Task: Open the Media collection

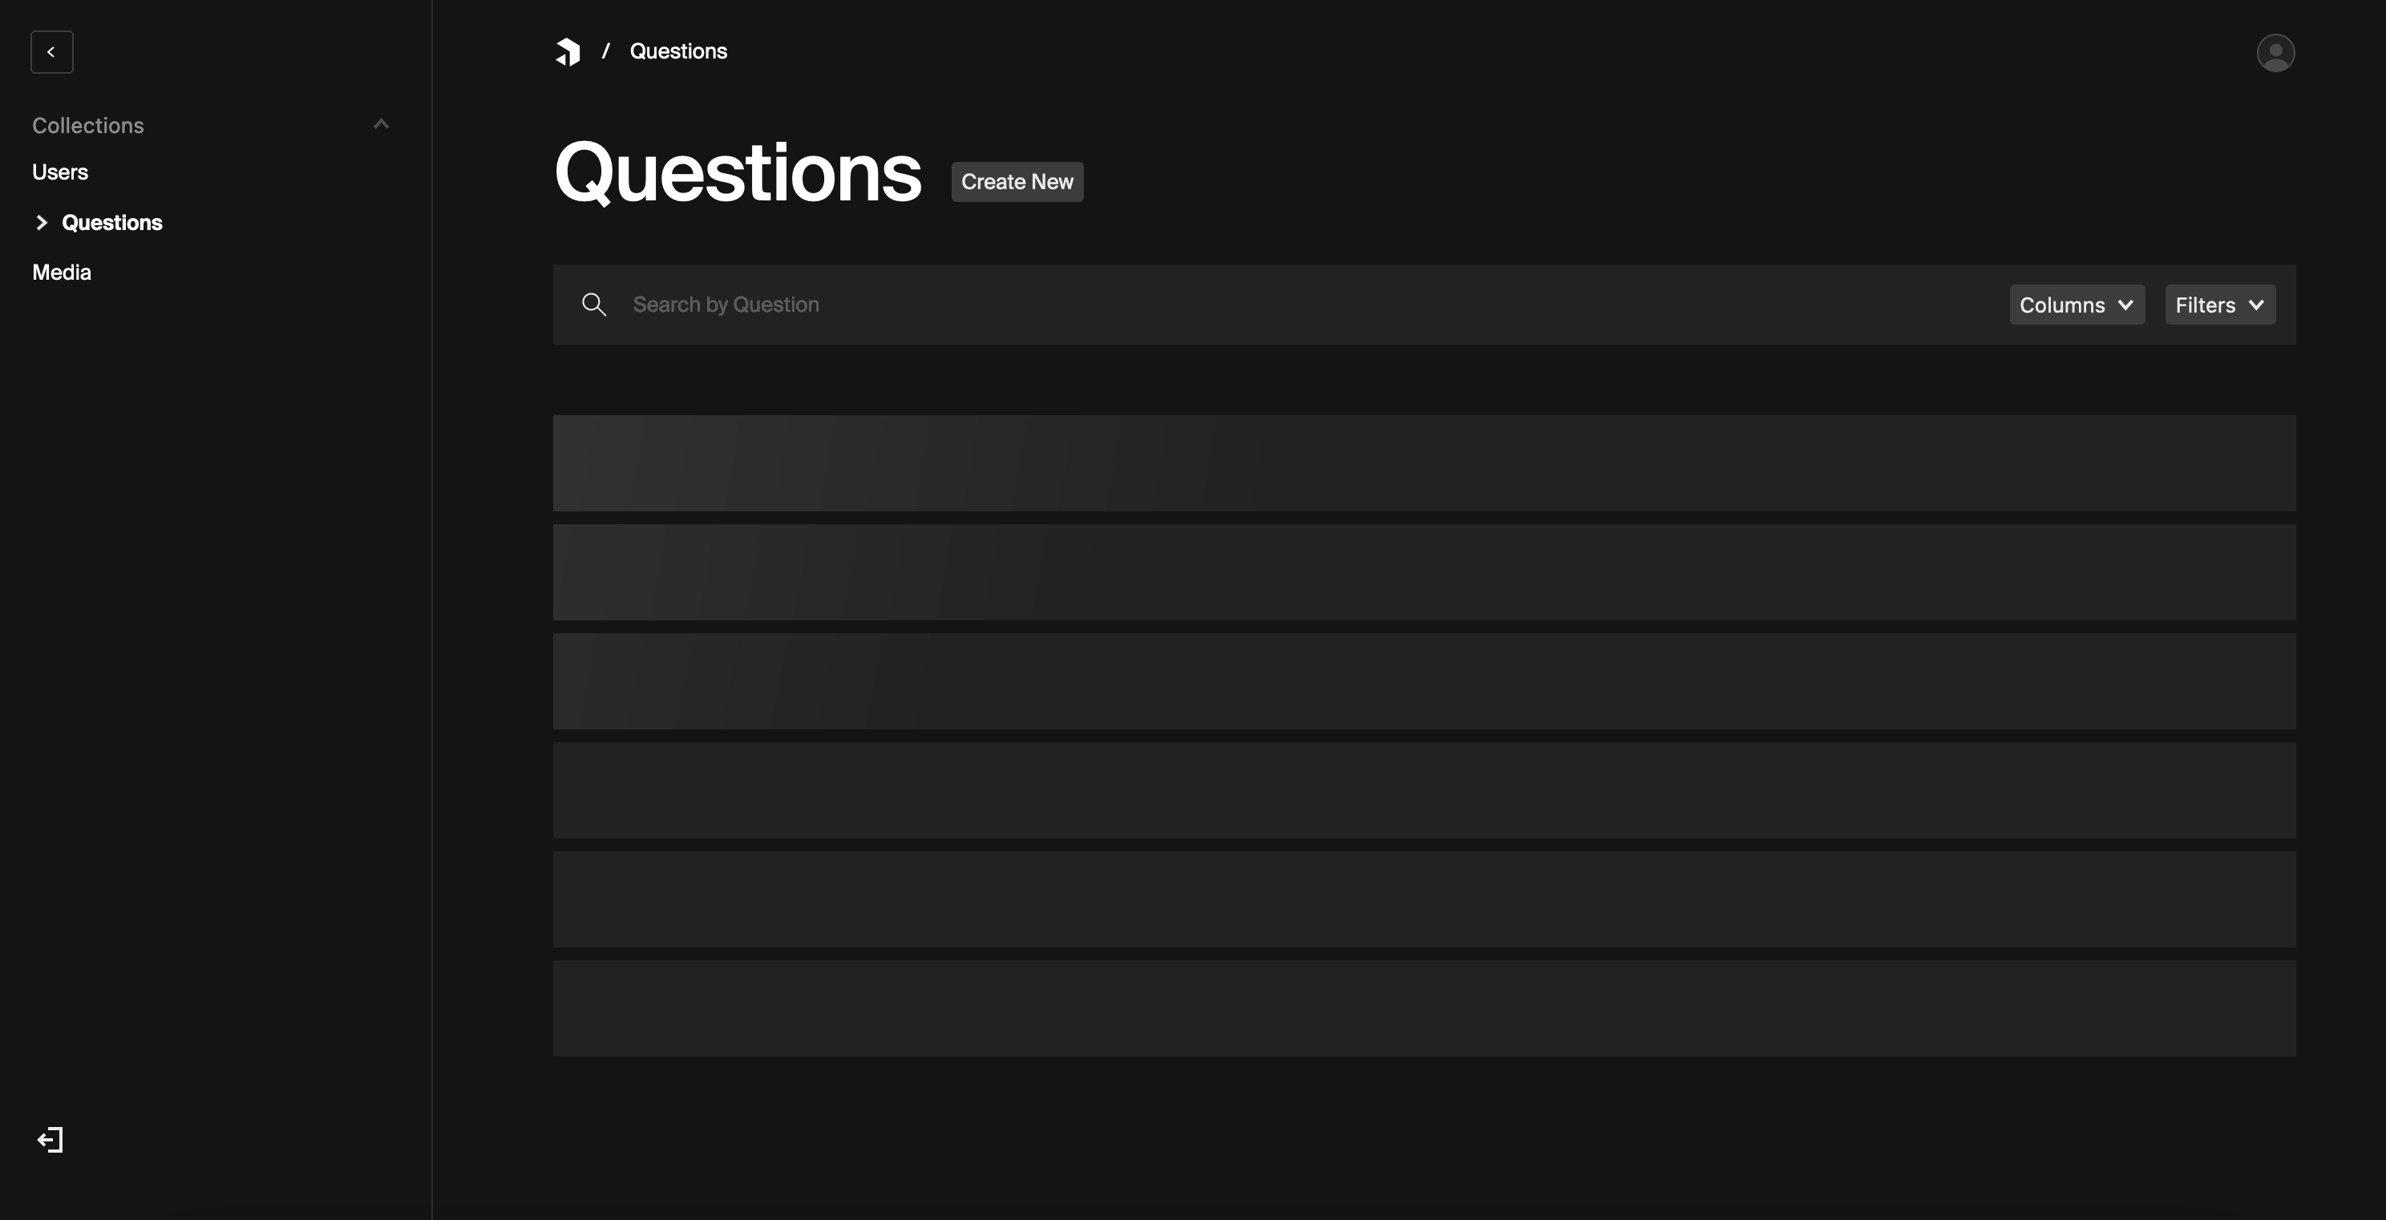Action: pos(62,273)
